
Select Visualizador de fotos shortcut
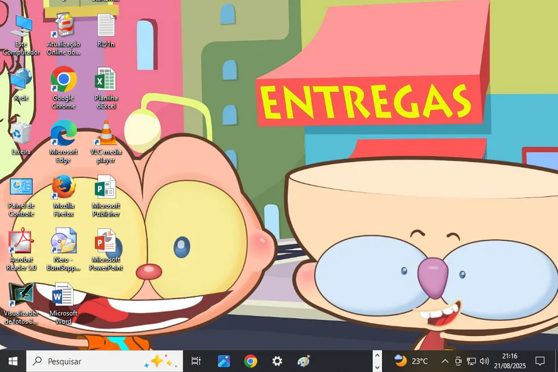pyautogui.click(x=21, y=304)
